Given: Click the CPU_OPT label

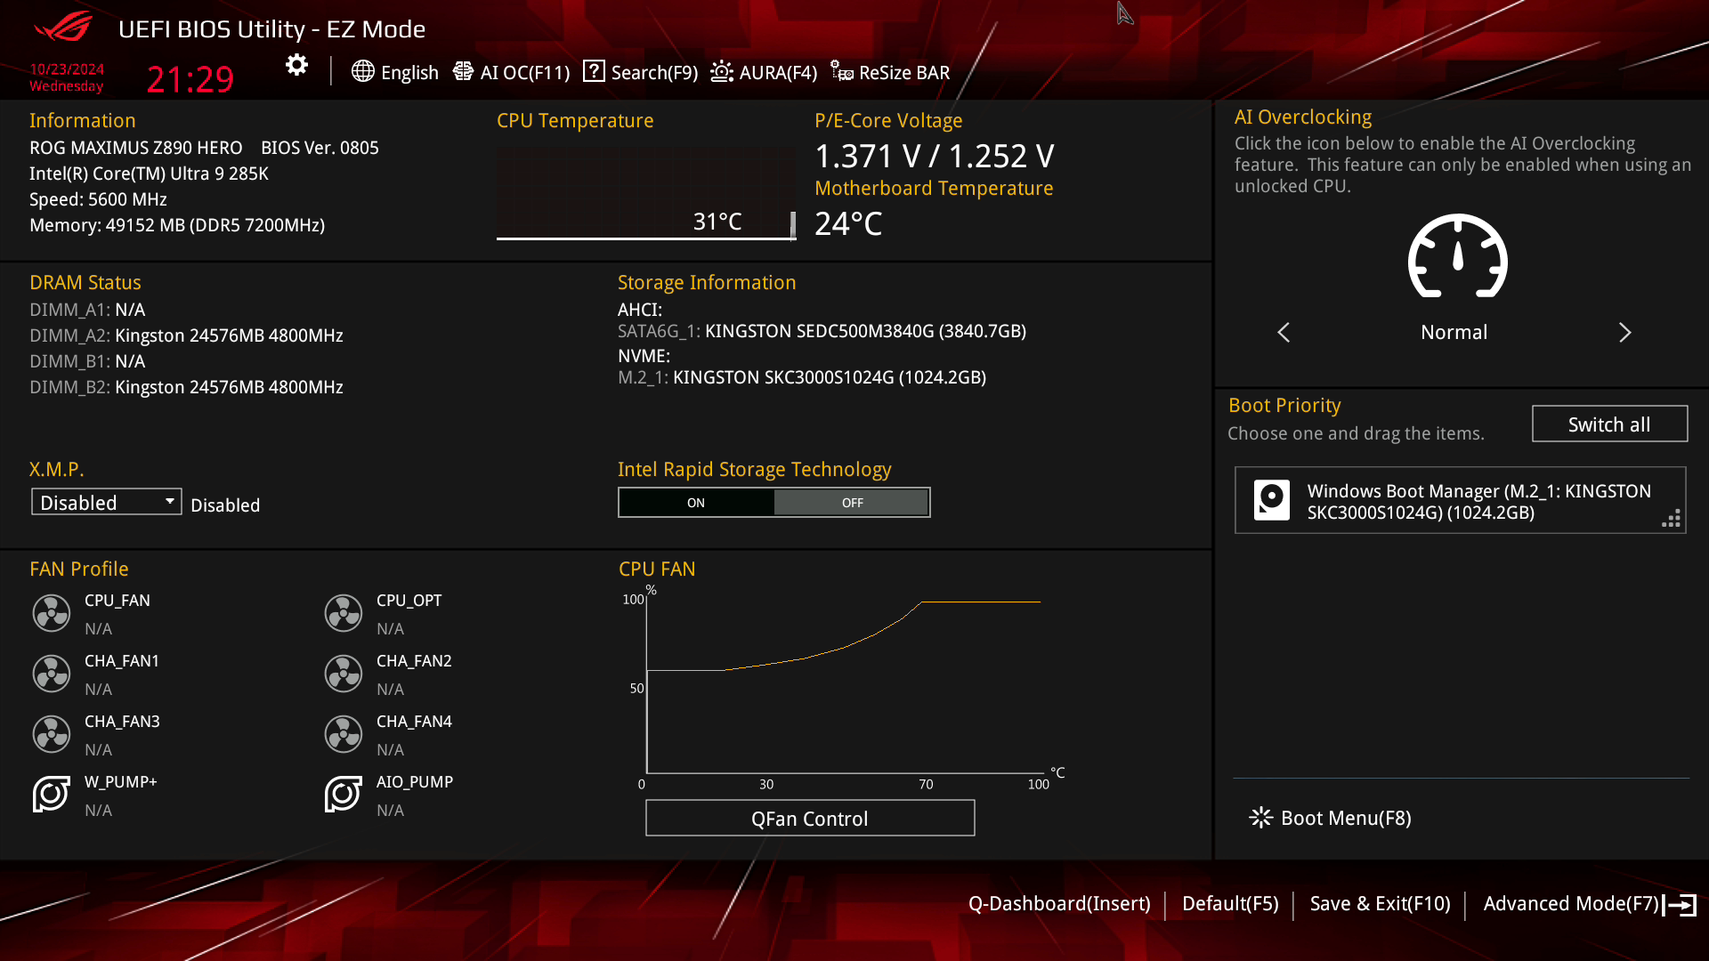Looking at the screenshot, I should 409,601.
